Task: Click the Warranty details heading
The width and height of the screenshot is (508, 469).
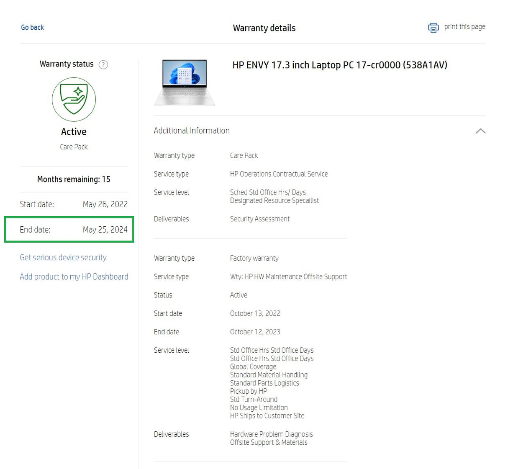Action: (x=264, y=28)
